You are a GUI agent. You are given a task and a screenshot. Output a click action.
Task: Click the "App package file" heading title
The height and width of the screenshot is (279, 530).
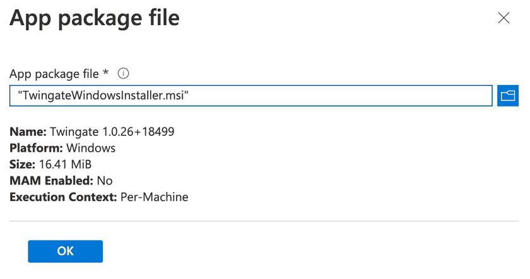click(x=95, y=18)
